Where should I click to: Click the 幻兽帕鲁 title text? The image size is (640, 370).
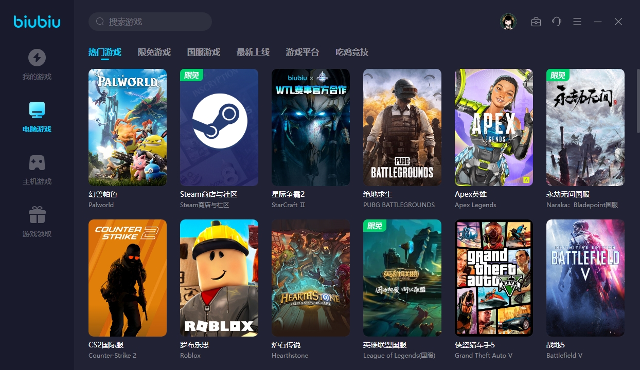coord(103,194)
